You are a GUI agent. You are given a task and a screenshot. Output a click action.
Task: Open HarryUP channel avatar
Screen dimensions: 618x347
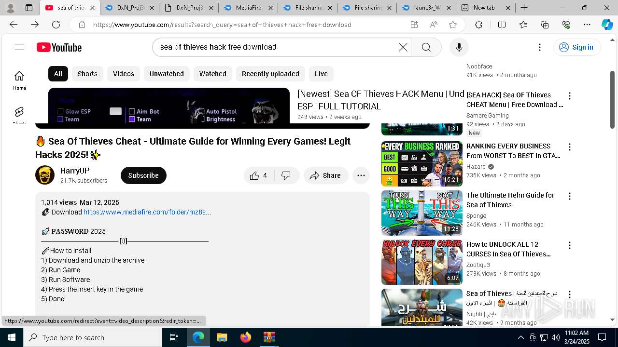pyautogui.click(x=45, y=175)
